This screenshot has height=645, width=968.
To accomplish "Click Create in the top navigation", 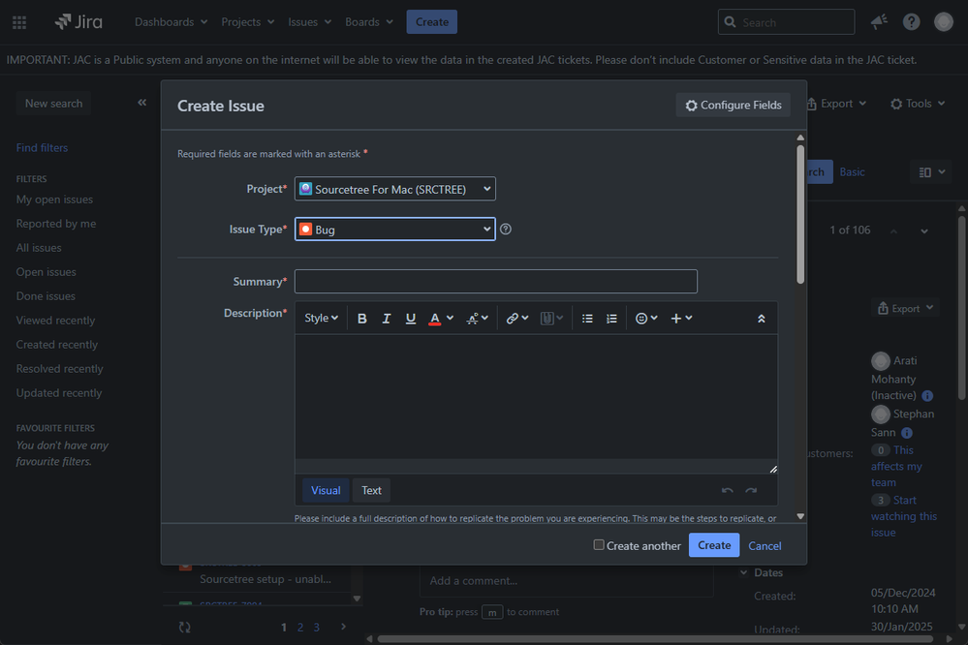I will [x=431, y=22].
